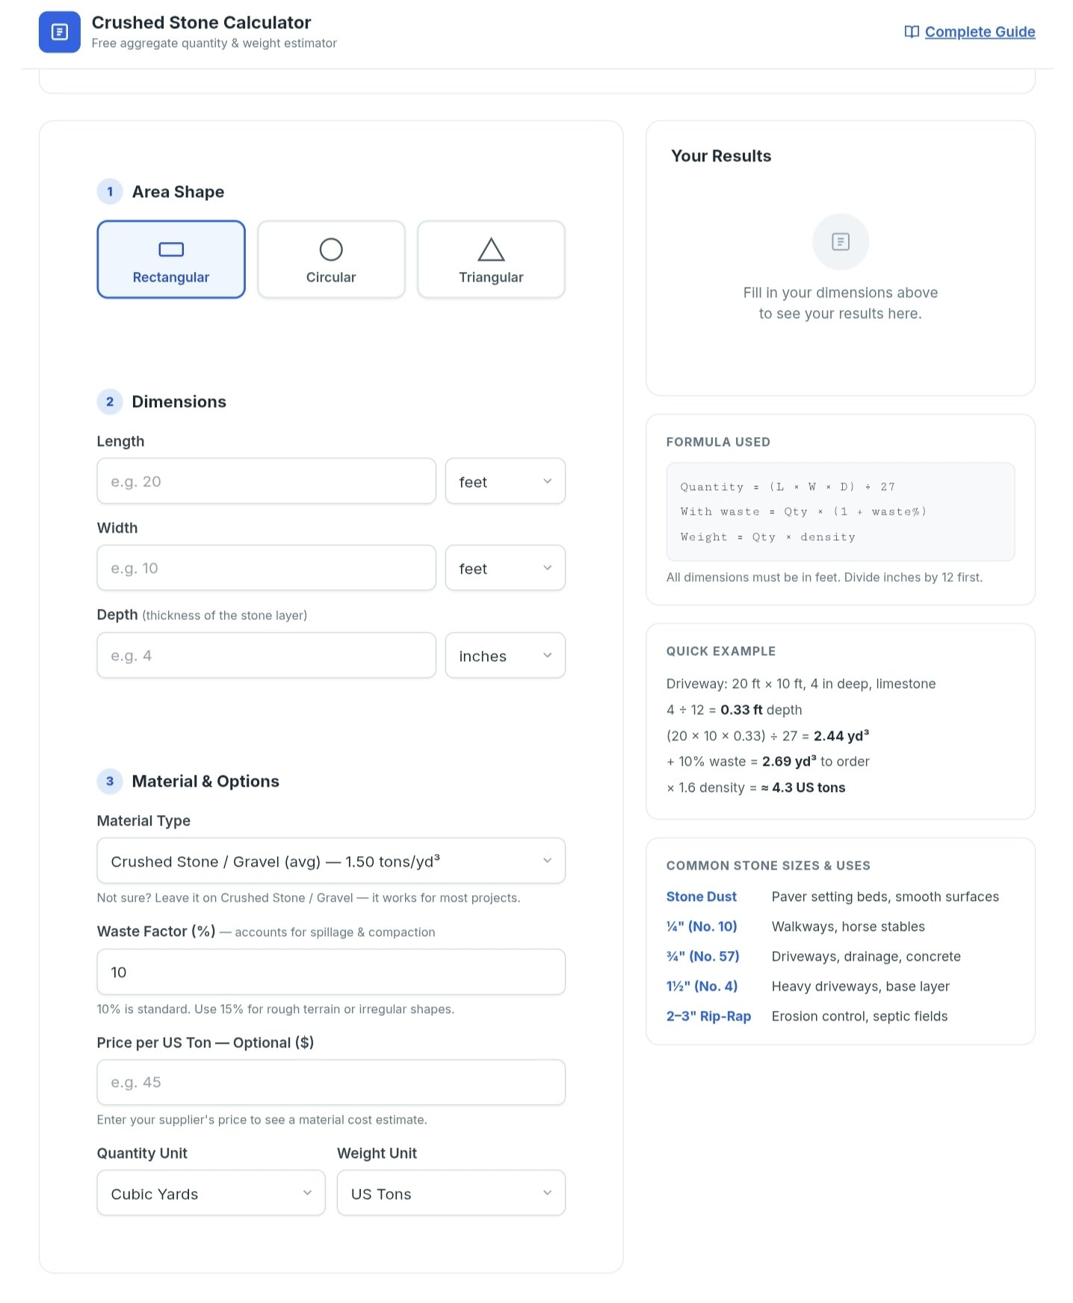Click the 'Heavy driveways, base layer' text
This screenshot has height=1303, width=1073.
coord(860,986)
